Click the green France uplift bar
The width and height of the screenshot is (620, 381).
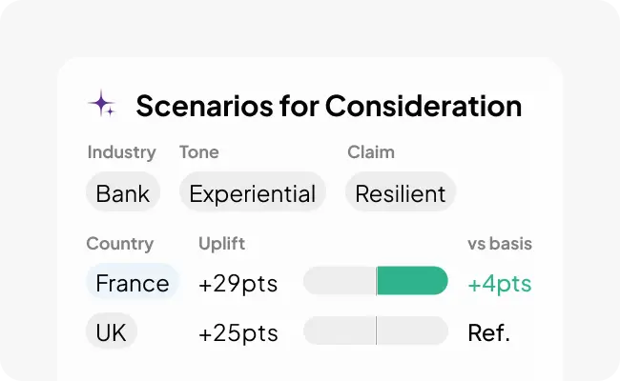(412, 281)
